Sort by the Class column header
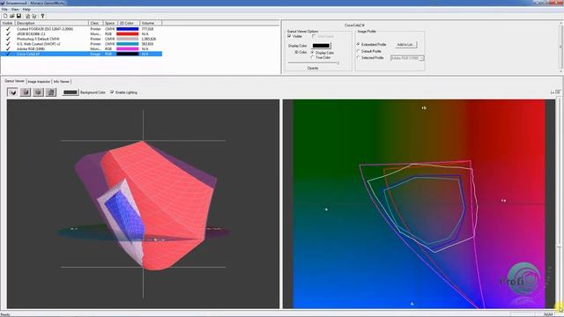This screenshot has width=564, height=317. [95, 23]
